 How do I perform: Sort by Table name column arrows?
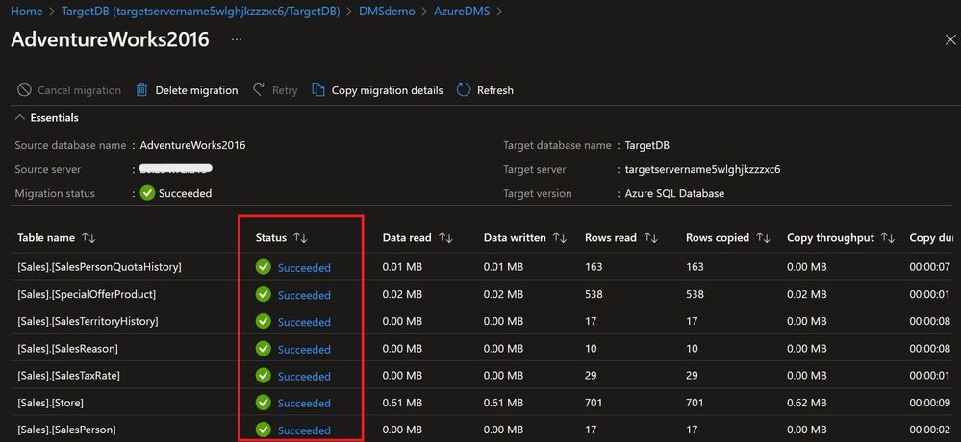pyautogui.click(x=89, y=237)
